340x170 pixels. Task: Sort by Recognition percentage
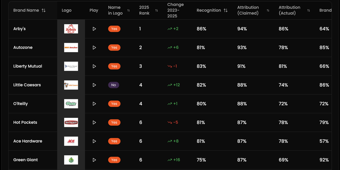click(x=226, y=10)
